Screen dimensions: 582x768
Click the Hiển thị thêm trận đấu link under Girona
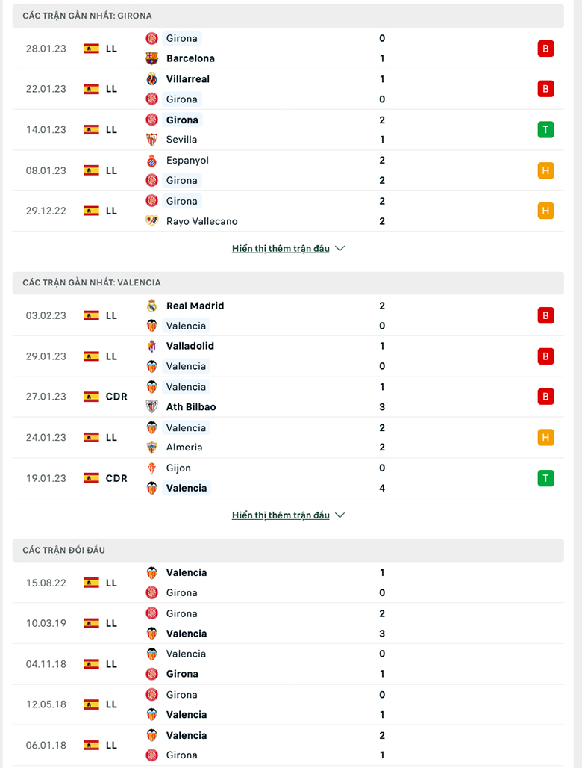(x=280, y=248)
